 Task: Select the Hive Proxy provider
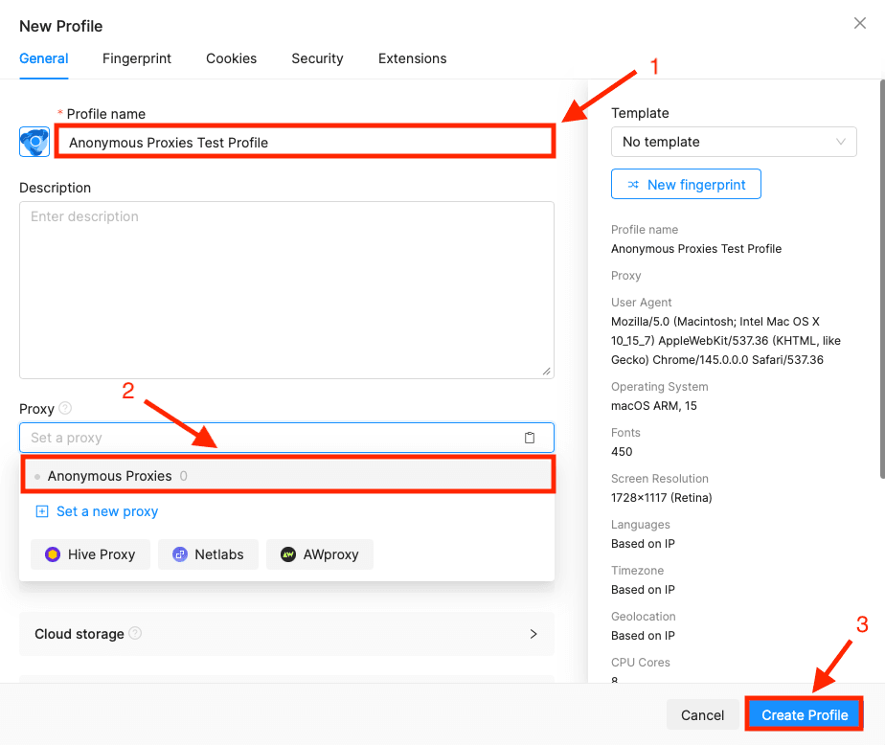pos(90,553)
